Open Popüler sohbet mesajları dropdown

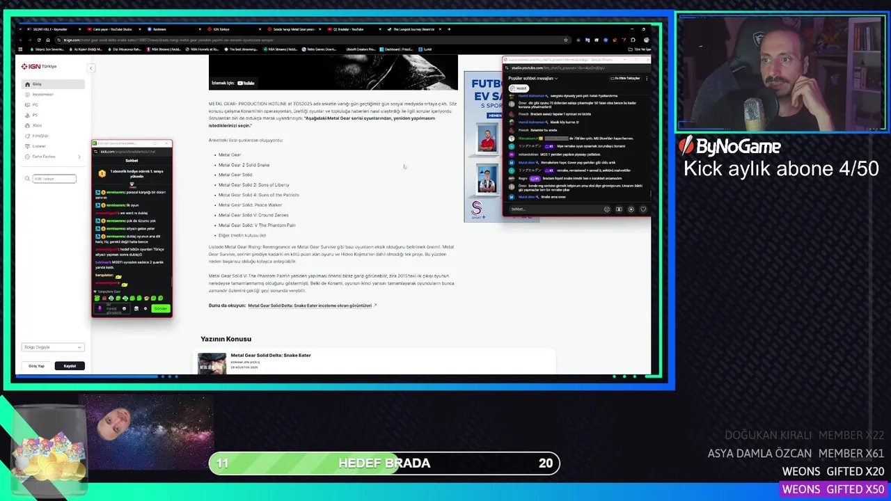click(x=533, y=78)
